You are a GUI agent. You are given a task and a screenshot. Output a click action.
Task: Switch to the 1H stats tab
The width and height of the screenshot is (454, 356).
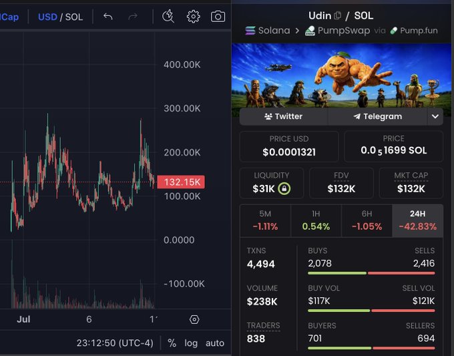pyautogui.click(x=316, y=220)
